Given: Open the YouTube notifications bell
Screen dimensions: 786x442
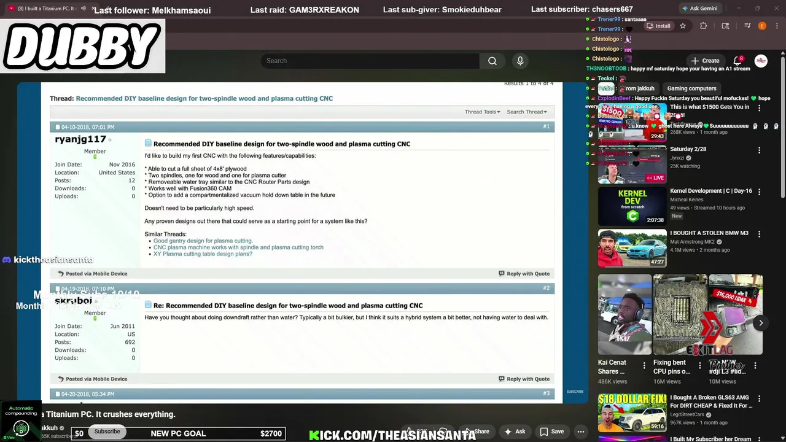Looking at the screenshot, I should click(x=737, y=61).
